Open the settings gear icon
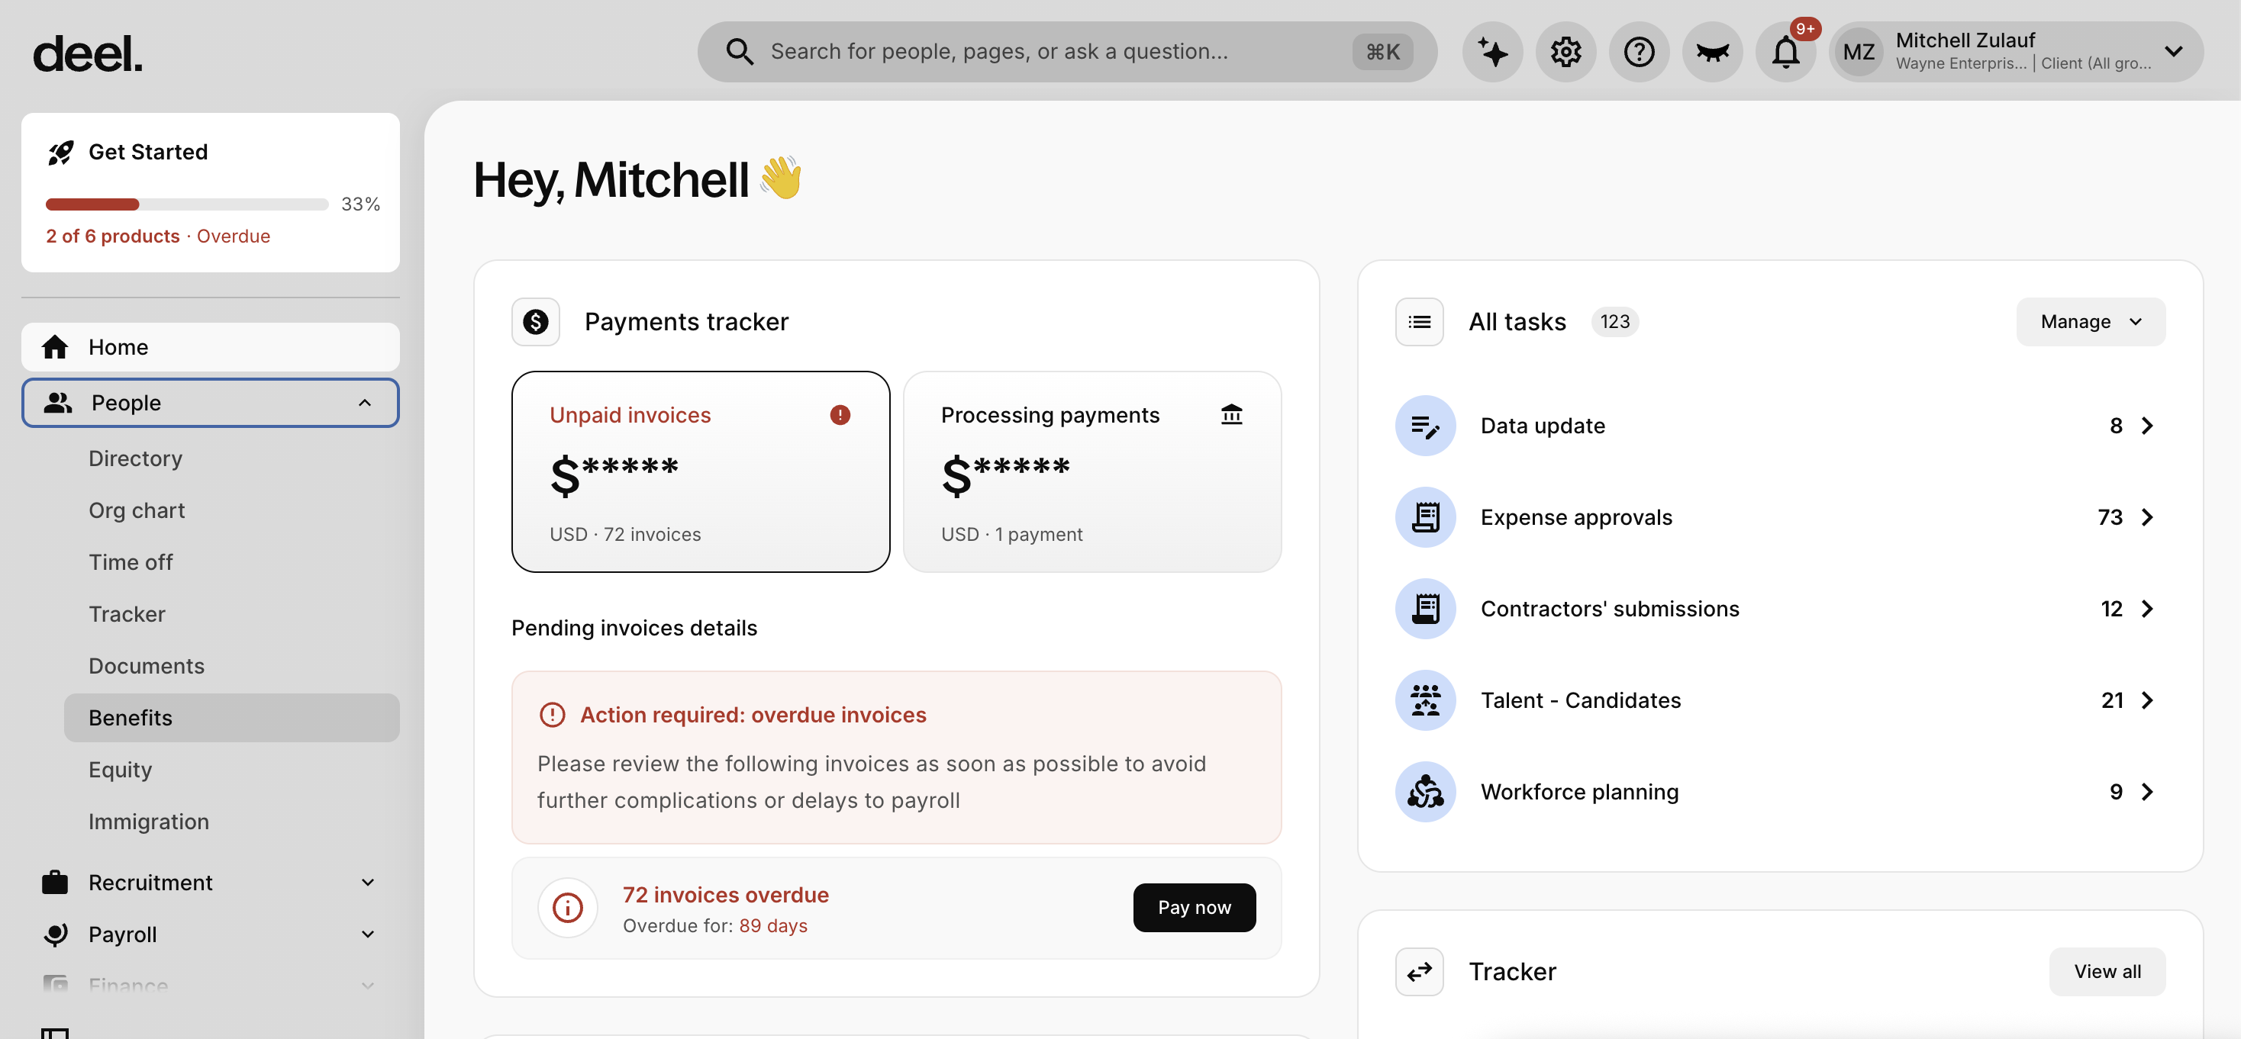 [1565, 52]
